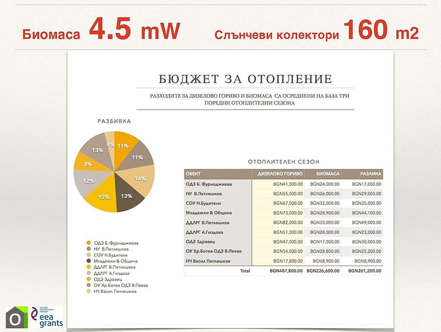
Task: Click the БЮДЖЕТ ЗА ОТОПЛЕНИЕ title
Action: click(x=245, y=79)
